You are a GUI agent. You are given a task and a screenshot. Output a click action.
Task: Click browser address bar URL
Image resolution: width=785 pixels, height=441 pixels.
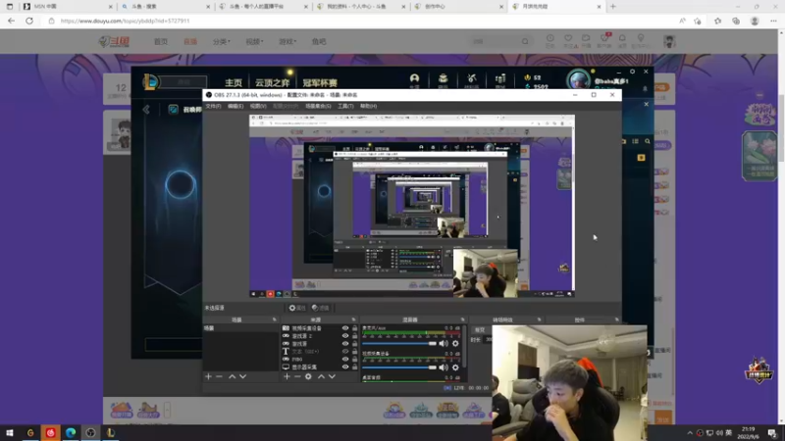[x=126, y=21]
